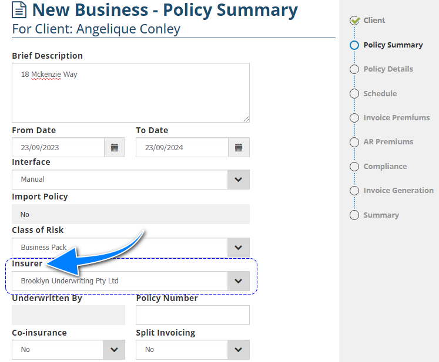The height and width of the screenshot is (362, 439).
Task: Jump to the Summary step
Action: tap(381, 215)
